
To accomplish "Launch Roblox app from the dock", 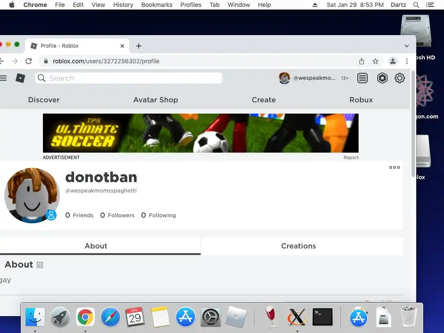I will point(235,317).
